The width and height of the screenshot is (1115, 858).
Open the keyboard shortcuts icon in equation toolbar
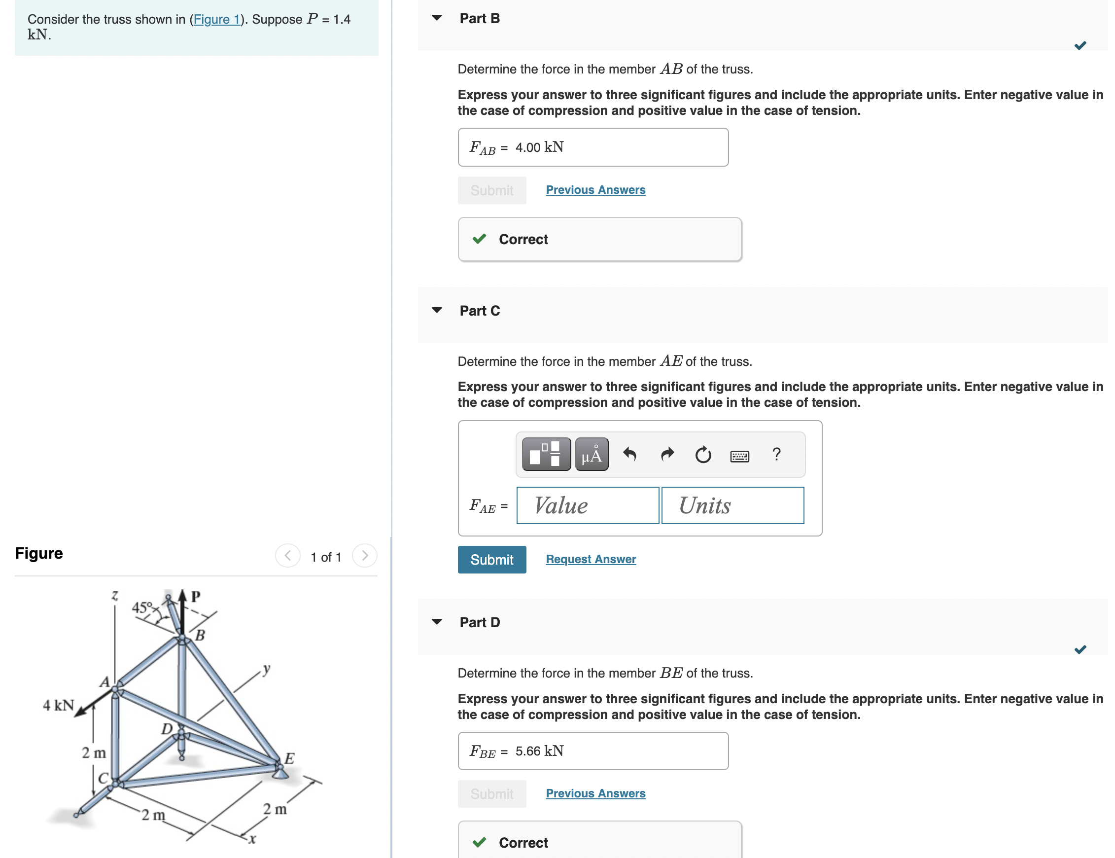739,455
